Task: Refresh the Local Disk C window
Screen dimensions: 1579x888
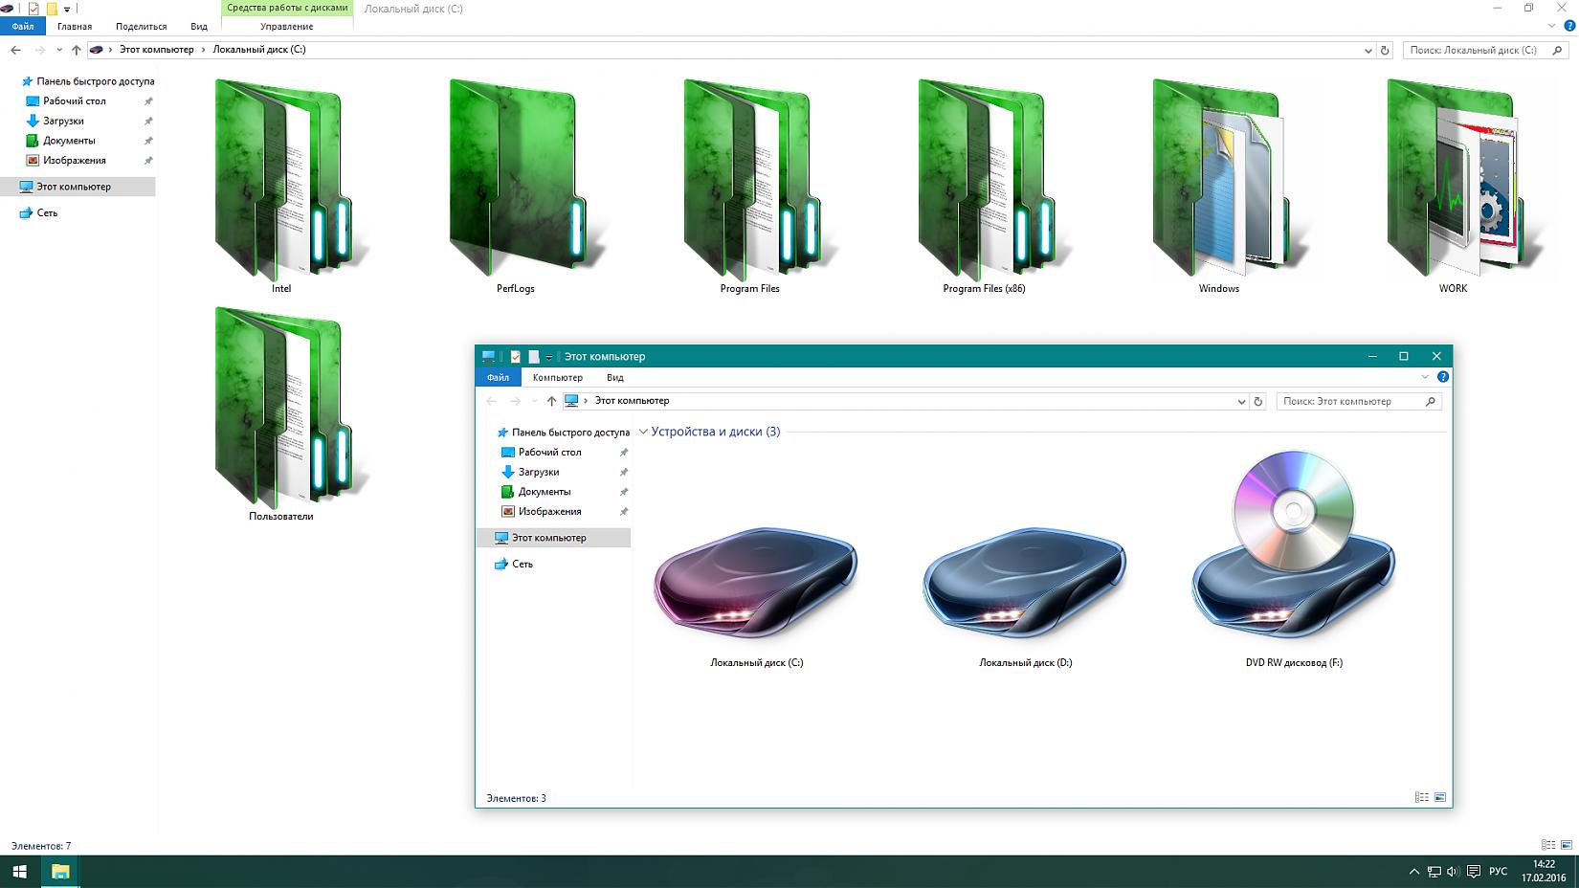Action: click(x=1384, y=50)
